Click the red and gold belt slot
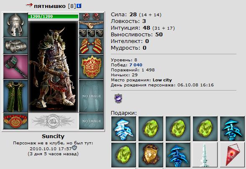The height and width of the screenshot is (169, 246). 15,121
